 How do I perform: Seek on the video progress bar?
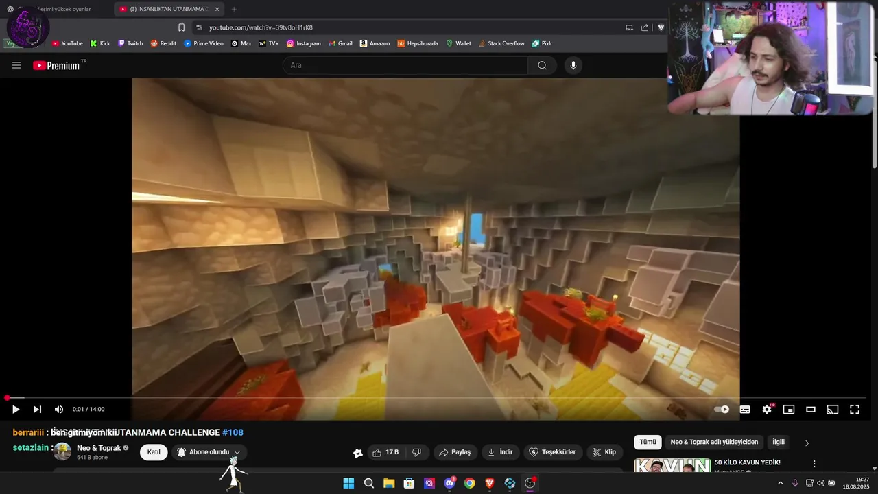[x=436, y=398]
